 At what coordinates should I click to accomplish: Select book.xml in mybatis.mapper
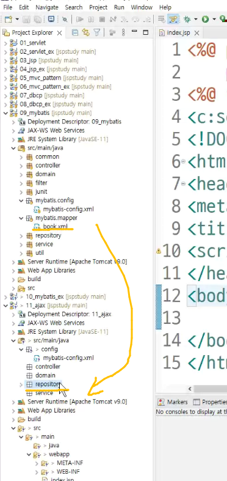click(55, 227)
